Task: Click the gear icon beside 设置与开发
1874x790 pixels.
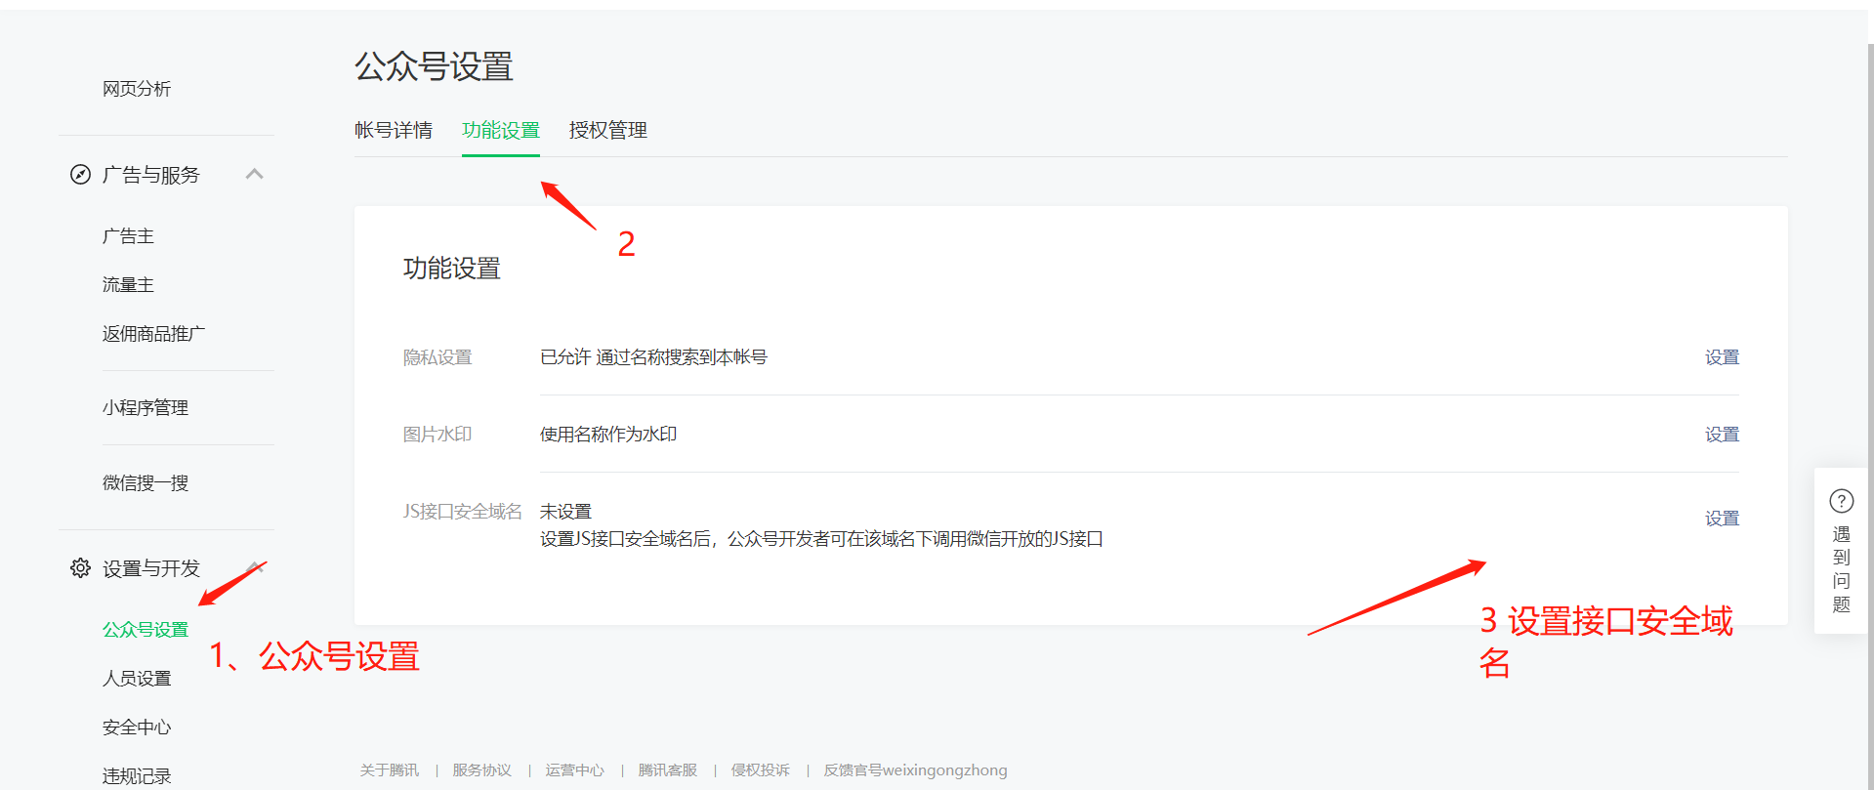Action: pos(80,568)
